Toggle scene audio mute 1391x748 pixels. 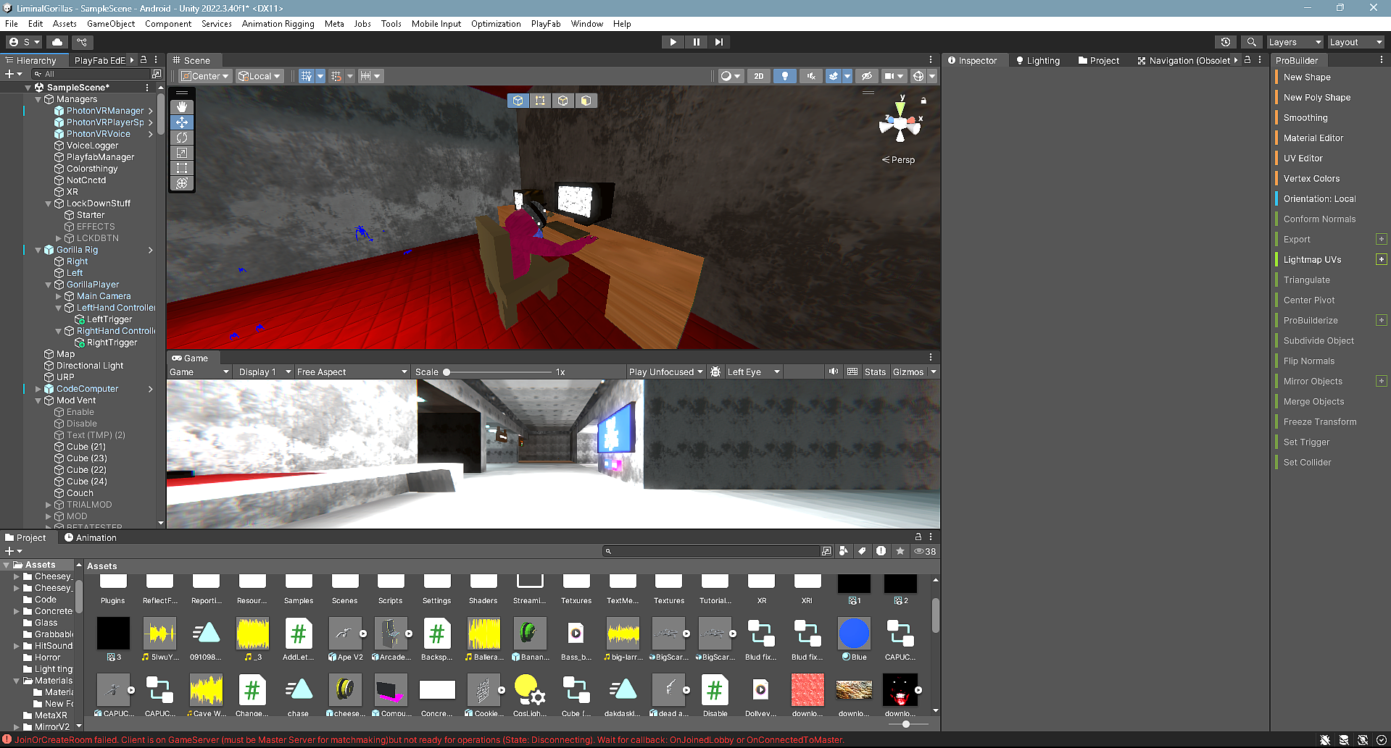pyautogui.click(x=810, y=76)
